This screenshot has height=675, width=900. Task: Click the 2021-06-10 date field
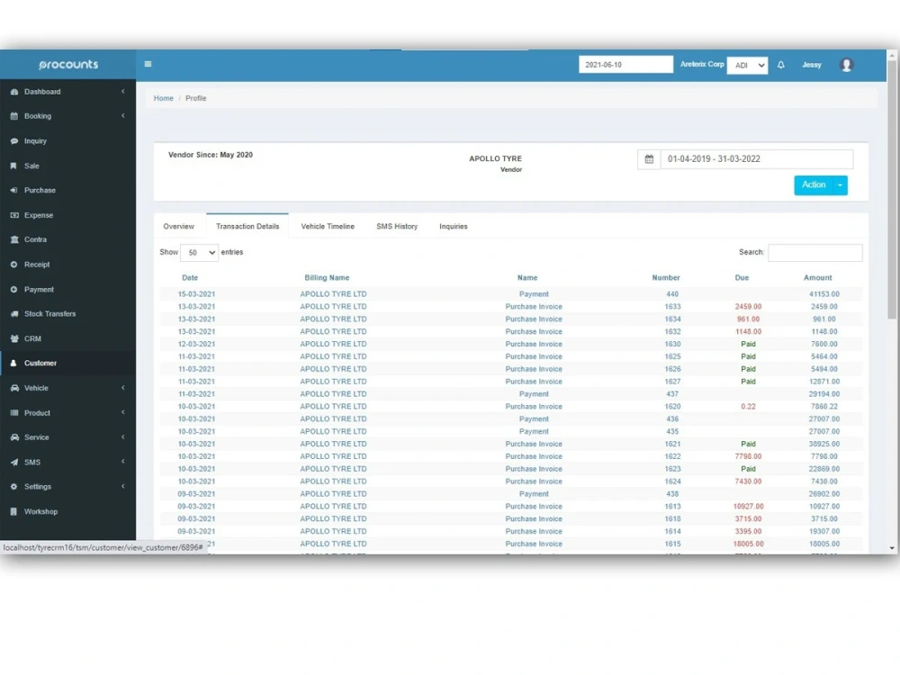point(625,65)
